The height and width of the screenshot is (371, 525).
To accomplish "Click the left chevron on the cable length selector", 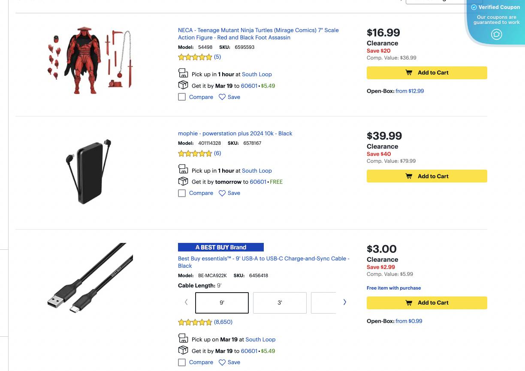I will [x=186, y=302].
